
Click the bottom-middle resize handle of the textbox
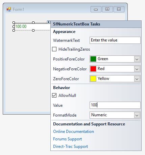[33, 30]
